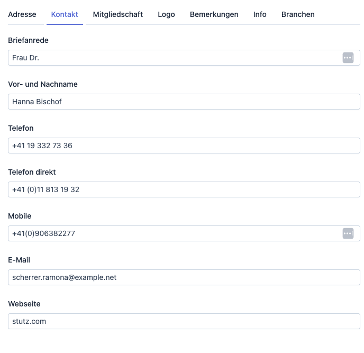Open the Adresse tab

pos(22,14)
